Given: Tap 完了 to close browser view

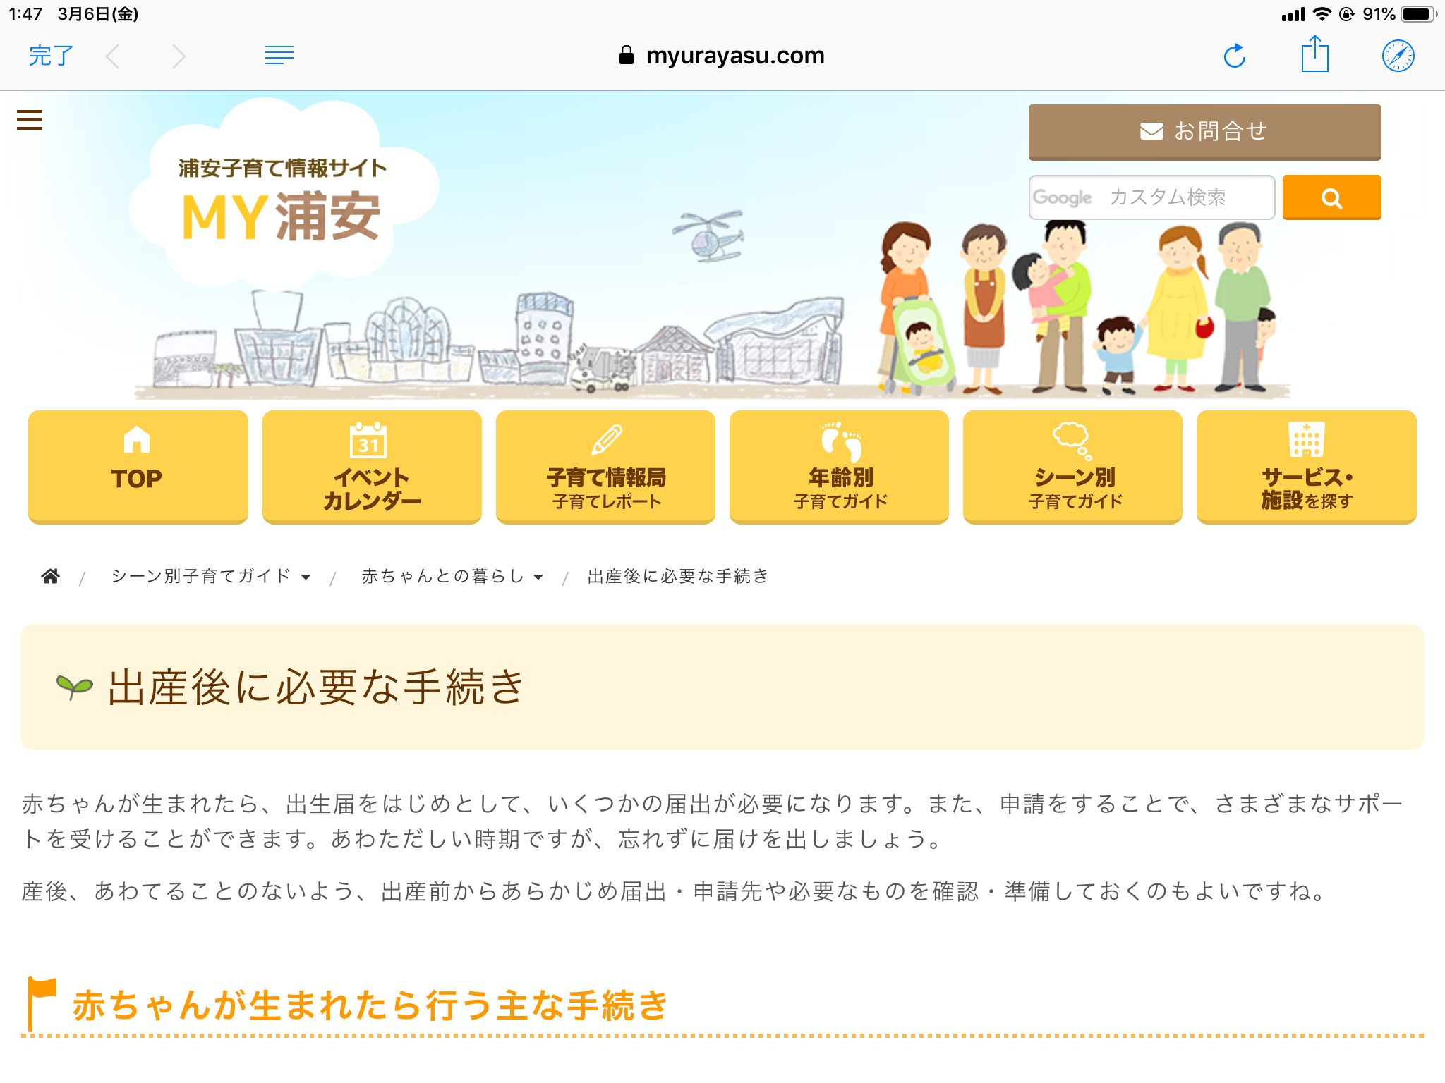Looking at the screenshot, I should 51,56.
